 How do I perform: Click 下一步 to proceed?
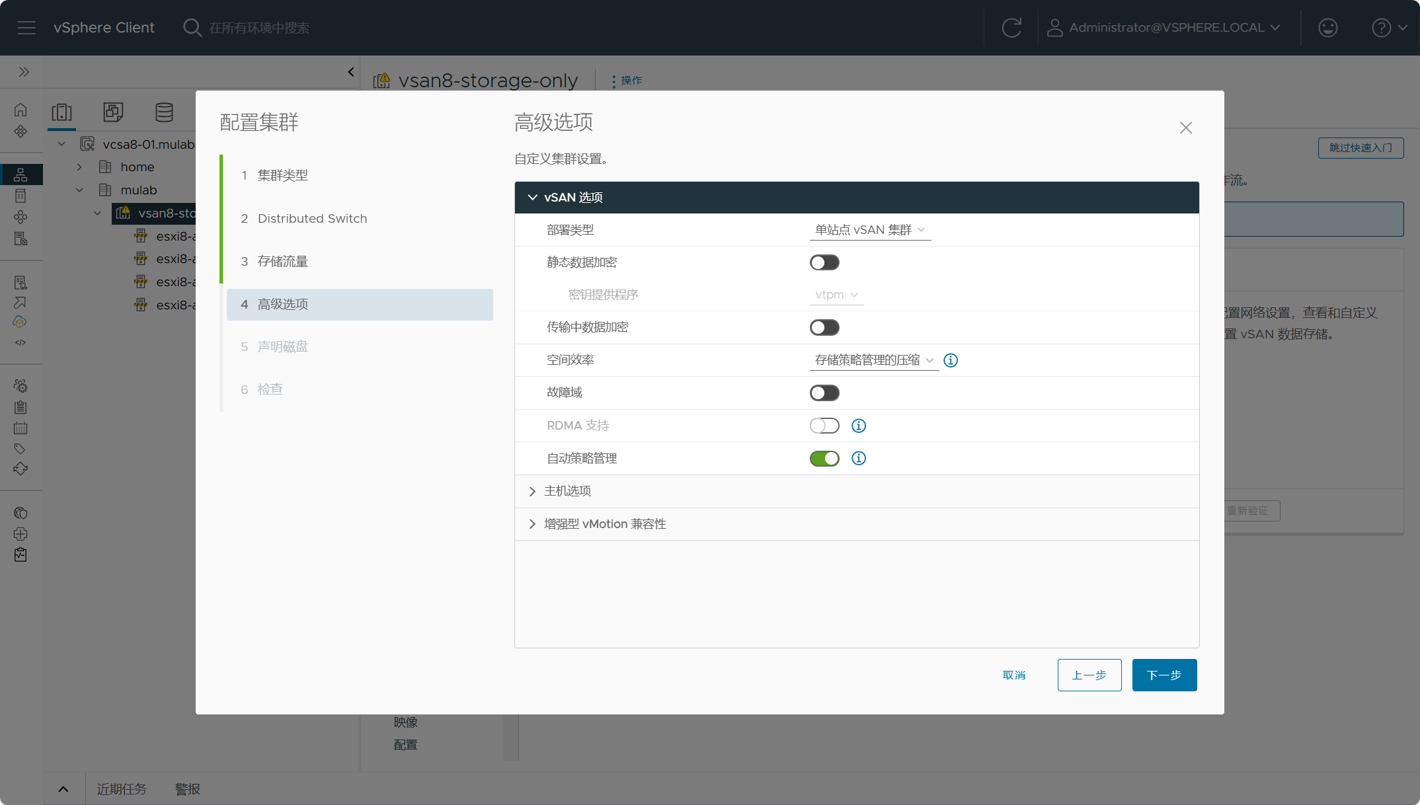[x=1164, y=675]
